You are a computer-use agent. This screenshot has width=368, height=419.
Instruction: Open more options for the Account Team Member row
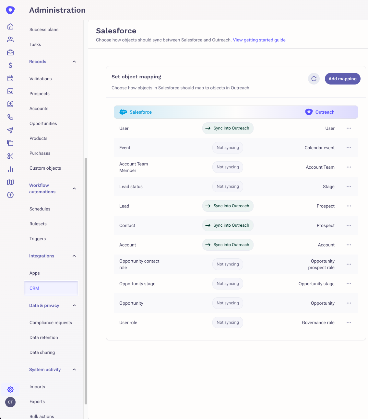tap(349, 167)
